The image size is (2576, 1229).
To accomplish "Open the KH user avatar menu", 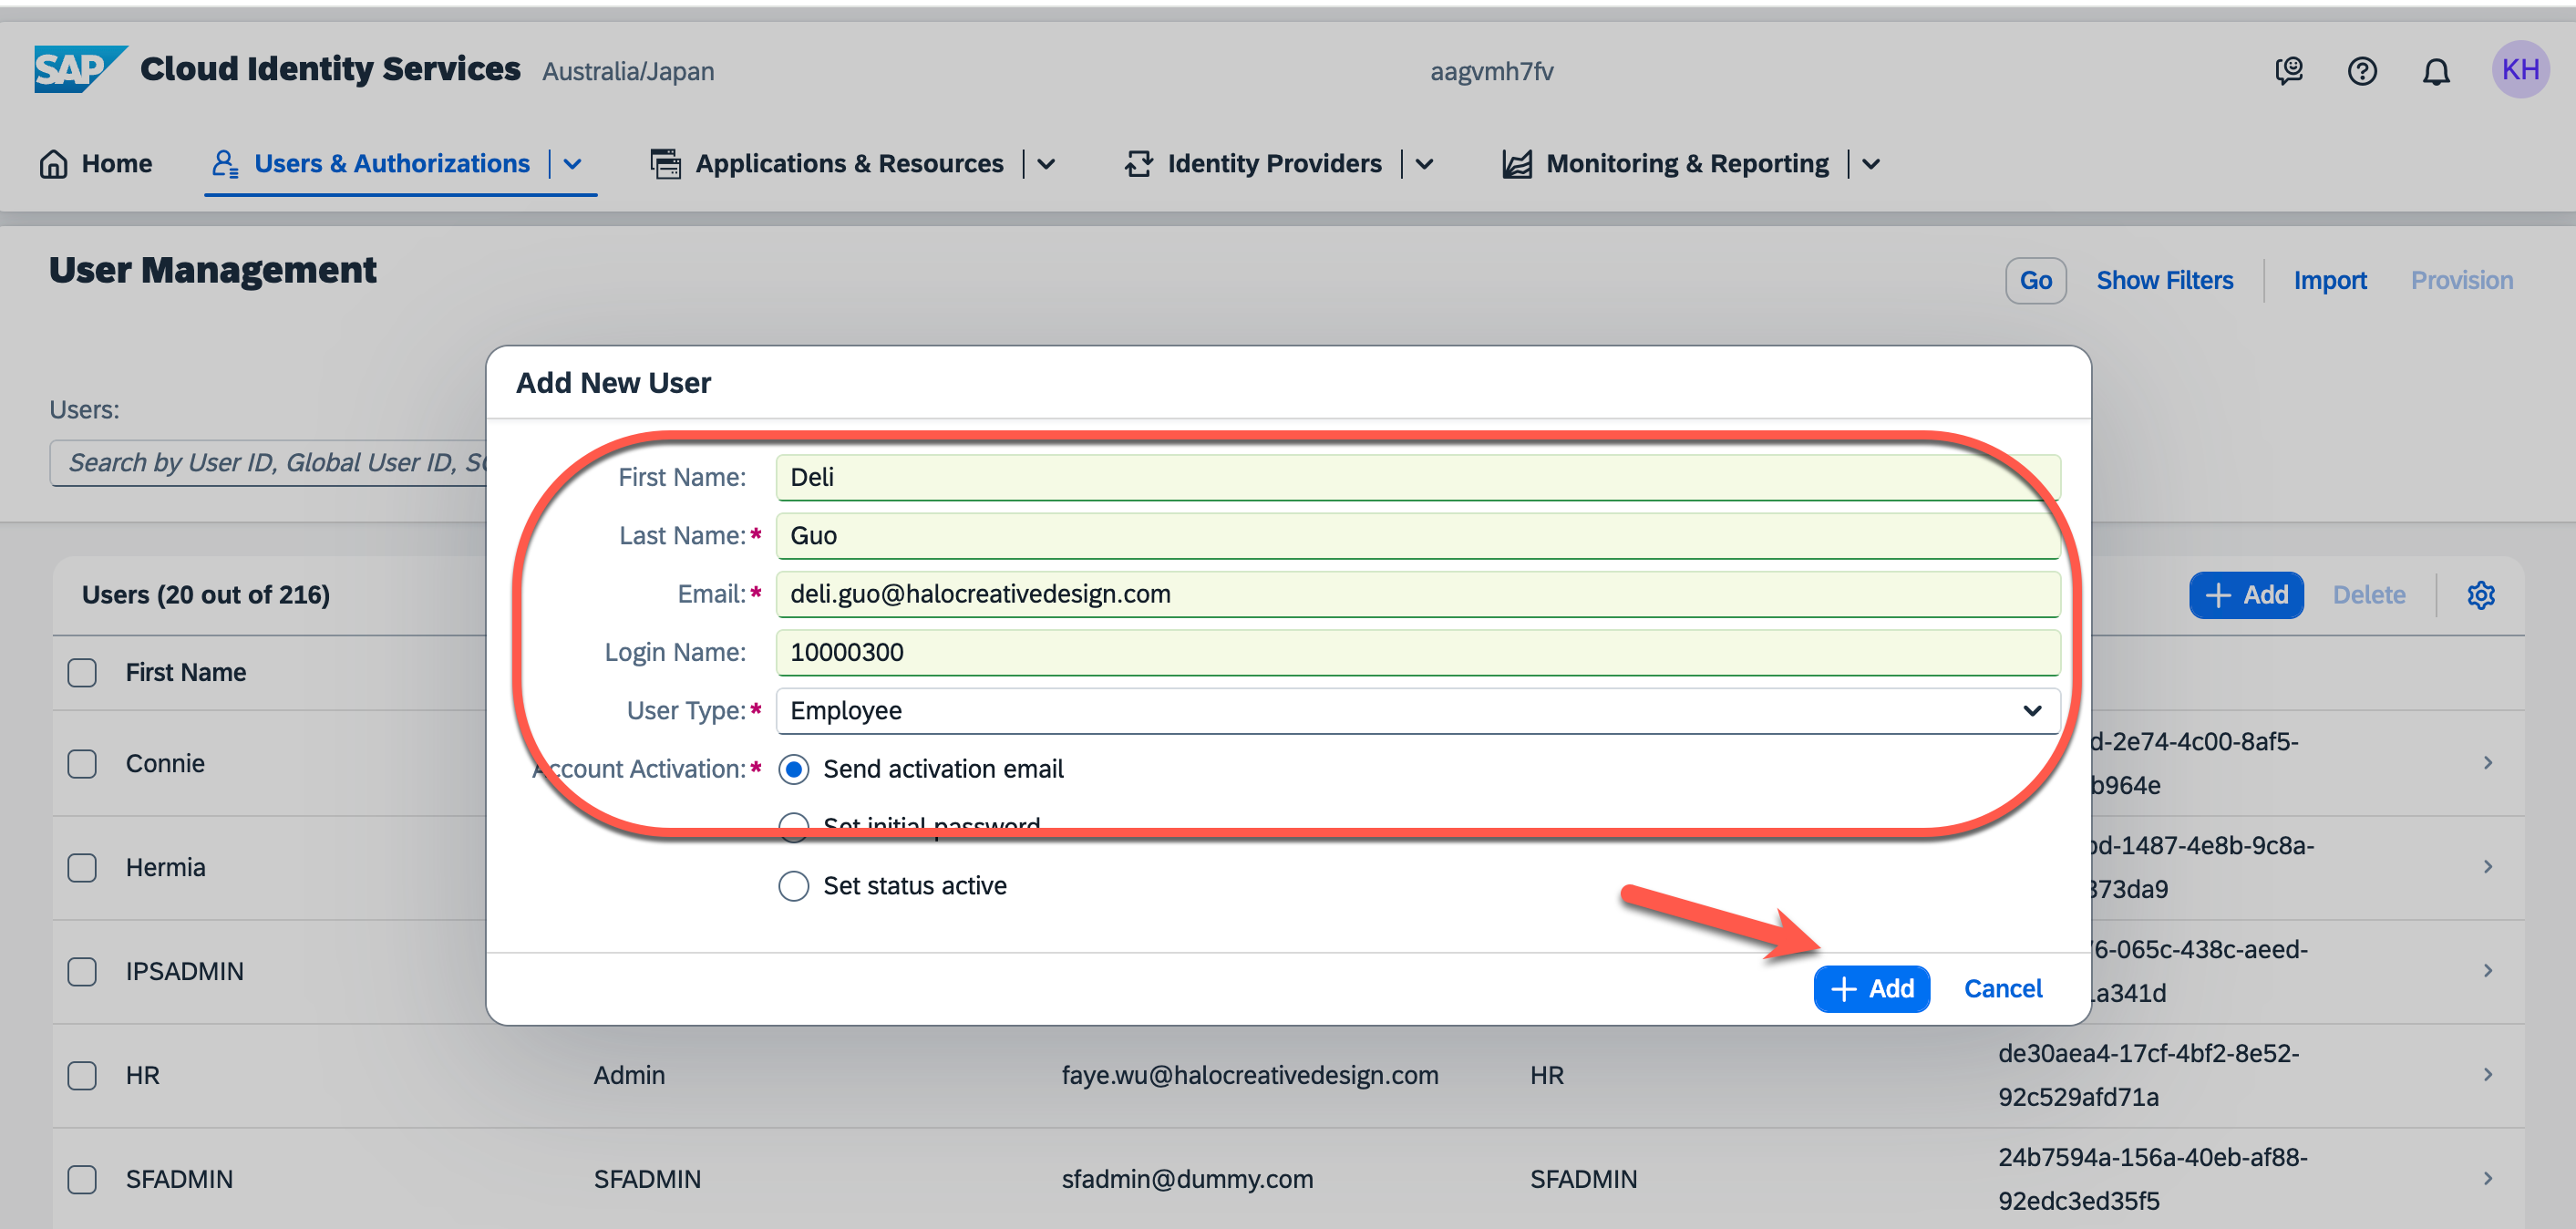I will (2519, 69).
